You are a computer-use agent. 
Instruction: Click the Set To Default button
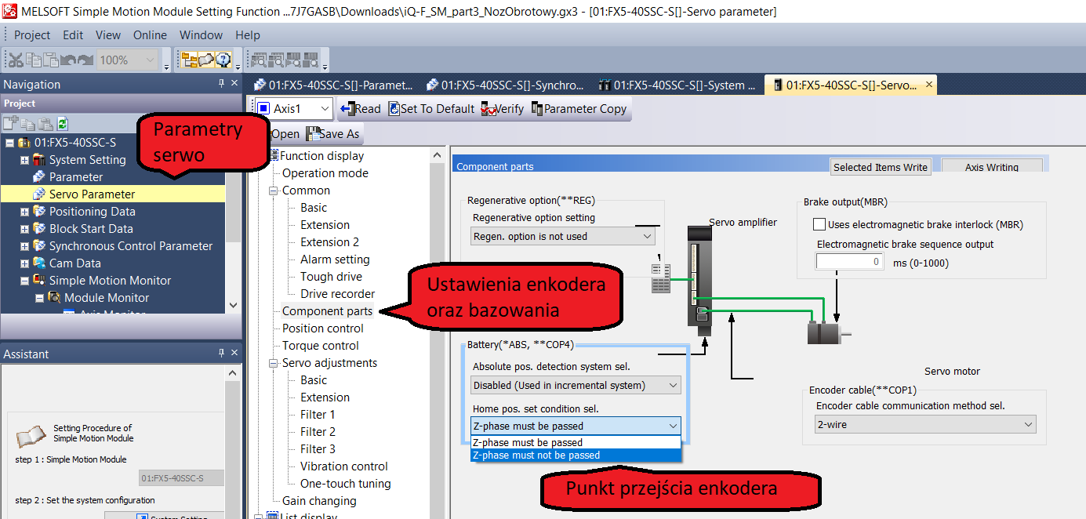(x=432, y=109)
